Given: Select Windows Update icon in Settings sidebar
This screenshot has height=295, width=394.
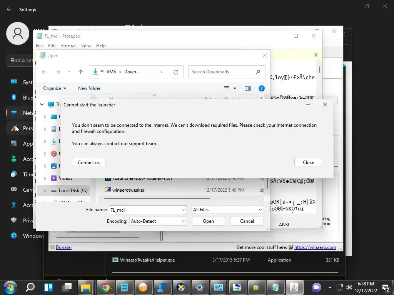Looking at the screenshot, I should [14, 235].
